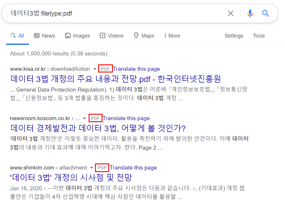Screen dimensions: 285x205
Task: Expand the More menu
Action: coord(172,36)
